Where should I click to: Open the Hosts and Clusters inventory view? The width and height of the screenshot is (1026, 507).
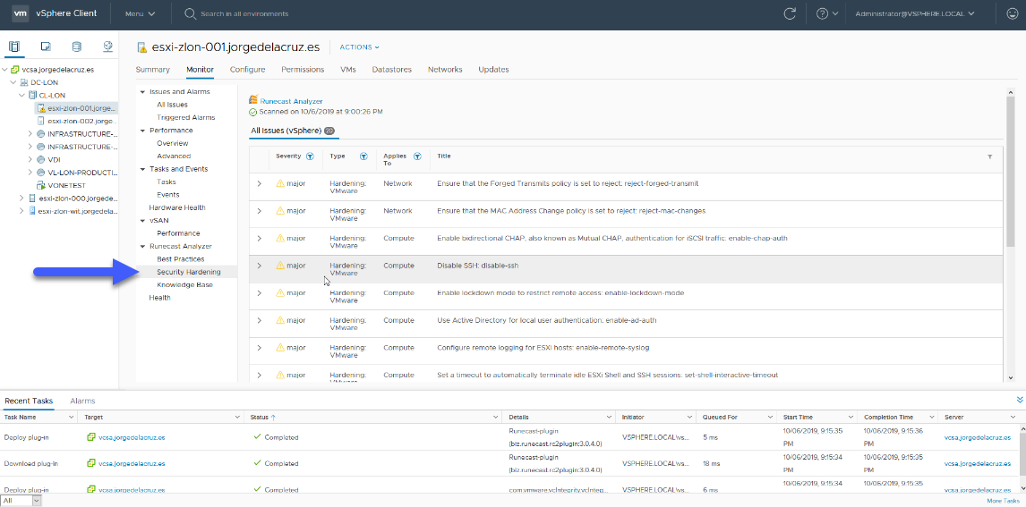click(14, 47)
